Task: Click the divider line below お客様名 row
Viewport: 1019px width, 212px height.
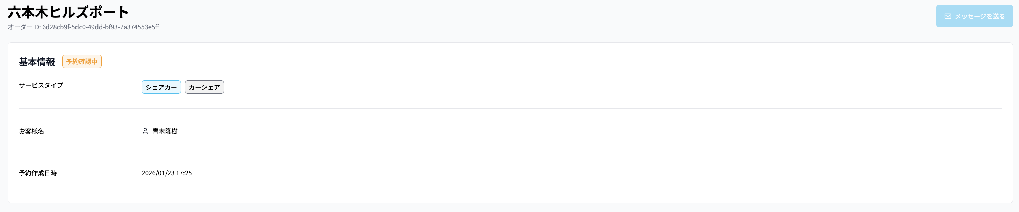Action: point(509,150)
